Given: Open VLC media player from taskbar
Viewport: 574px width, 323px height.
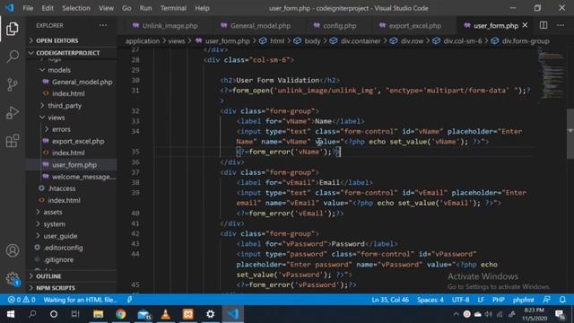Looking at the screenshot, I should (x=165, y=314).
